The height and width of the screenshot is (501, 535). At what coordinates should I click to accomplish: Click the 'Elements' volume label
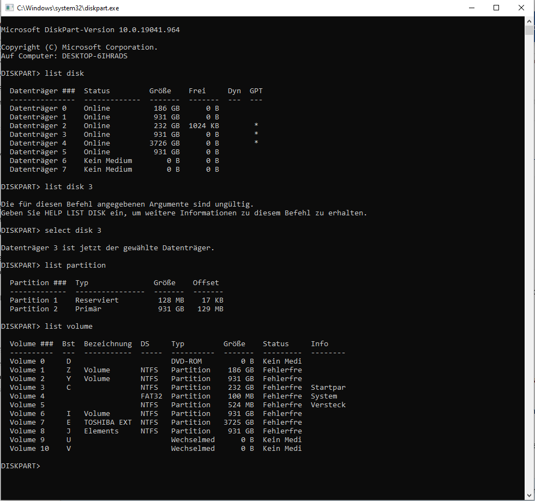point(101,431)
